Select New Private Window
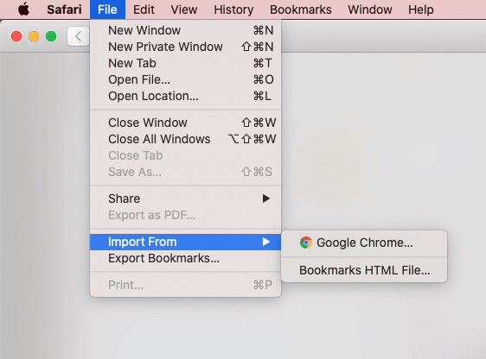The width and height of the screenshot is (486, 359). coord(185,47)
